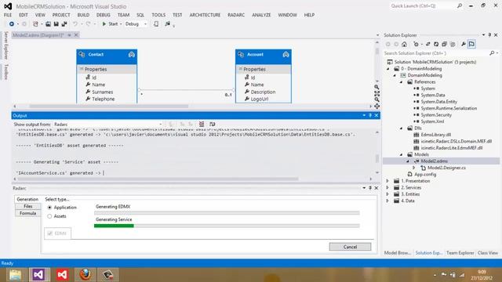Pin the Output panel with pushpin icon
The image size is (502, 282).
point(370,115)
